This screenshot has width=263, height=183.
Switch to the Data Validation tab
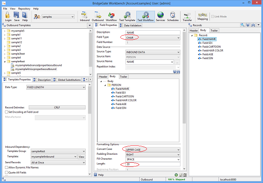(x=131, y=25)
